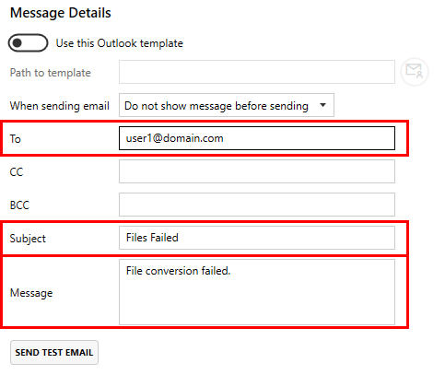Click the Use this Outlook template label

[x=120, y=43]
